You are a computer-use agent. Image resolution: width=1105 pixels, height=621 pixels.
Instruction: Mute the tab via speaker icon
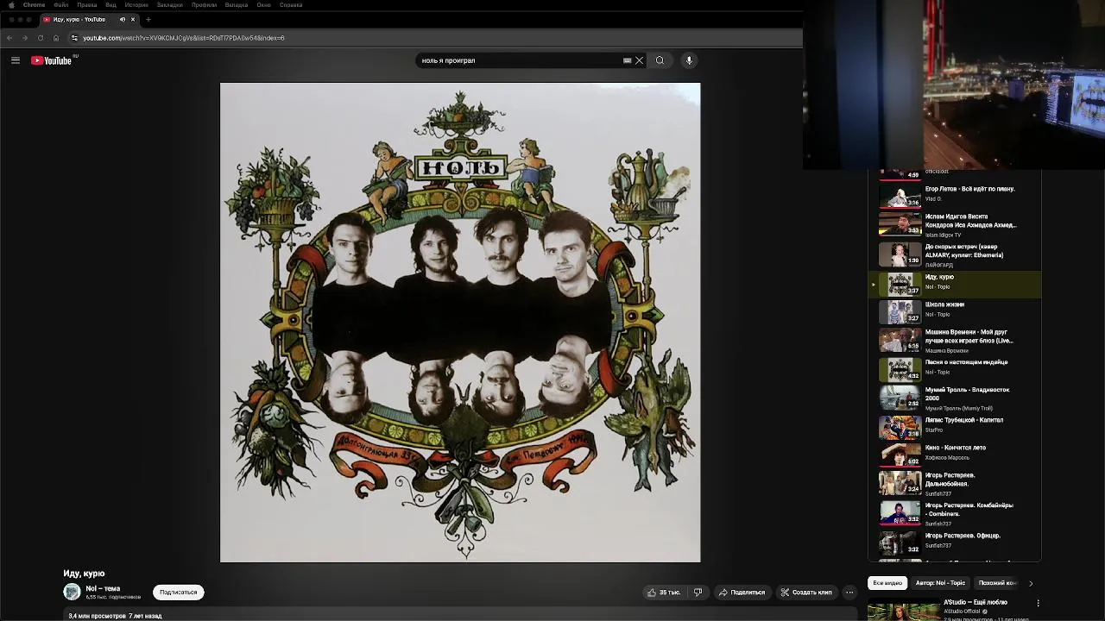point(122,19)
